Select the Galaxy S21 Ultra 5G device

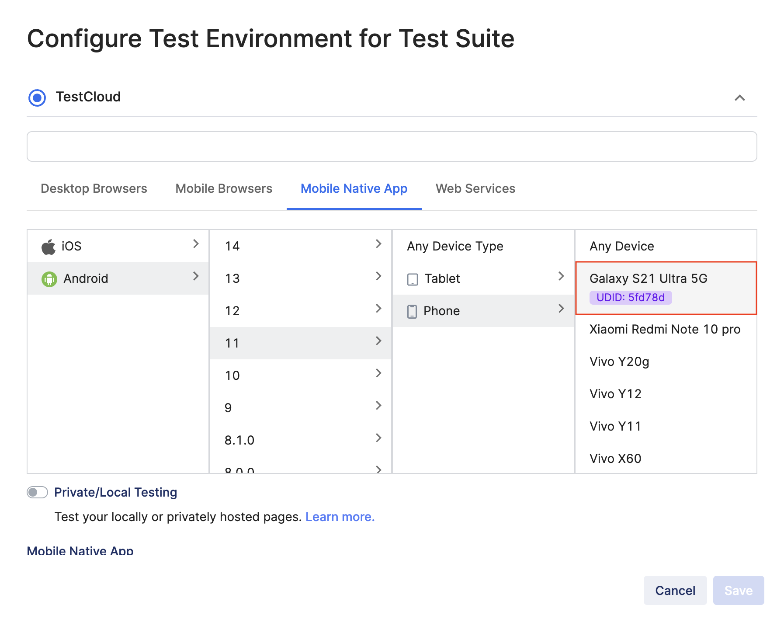click(649, 278)
